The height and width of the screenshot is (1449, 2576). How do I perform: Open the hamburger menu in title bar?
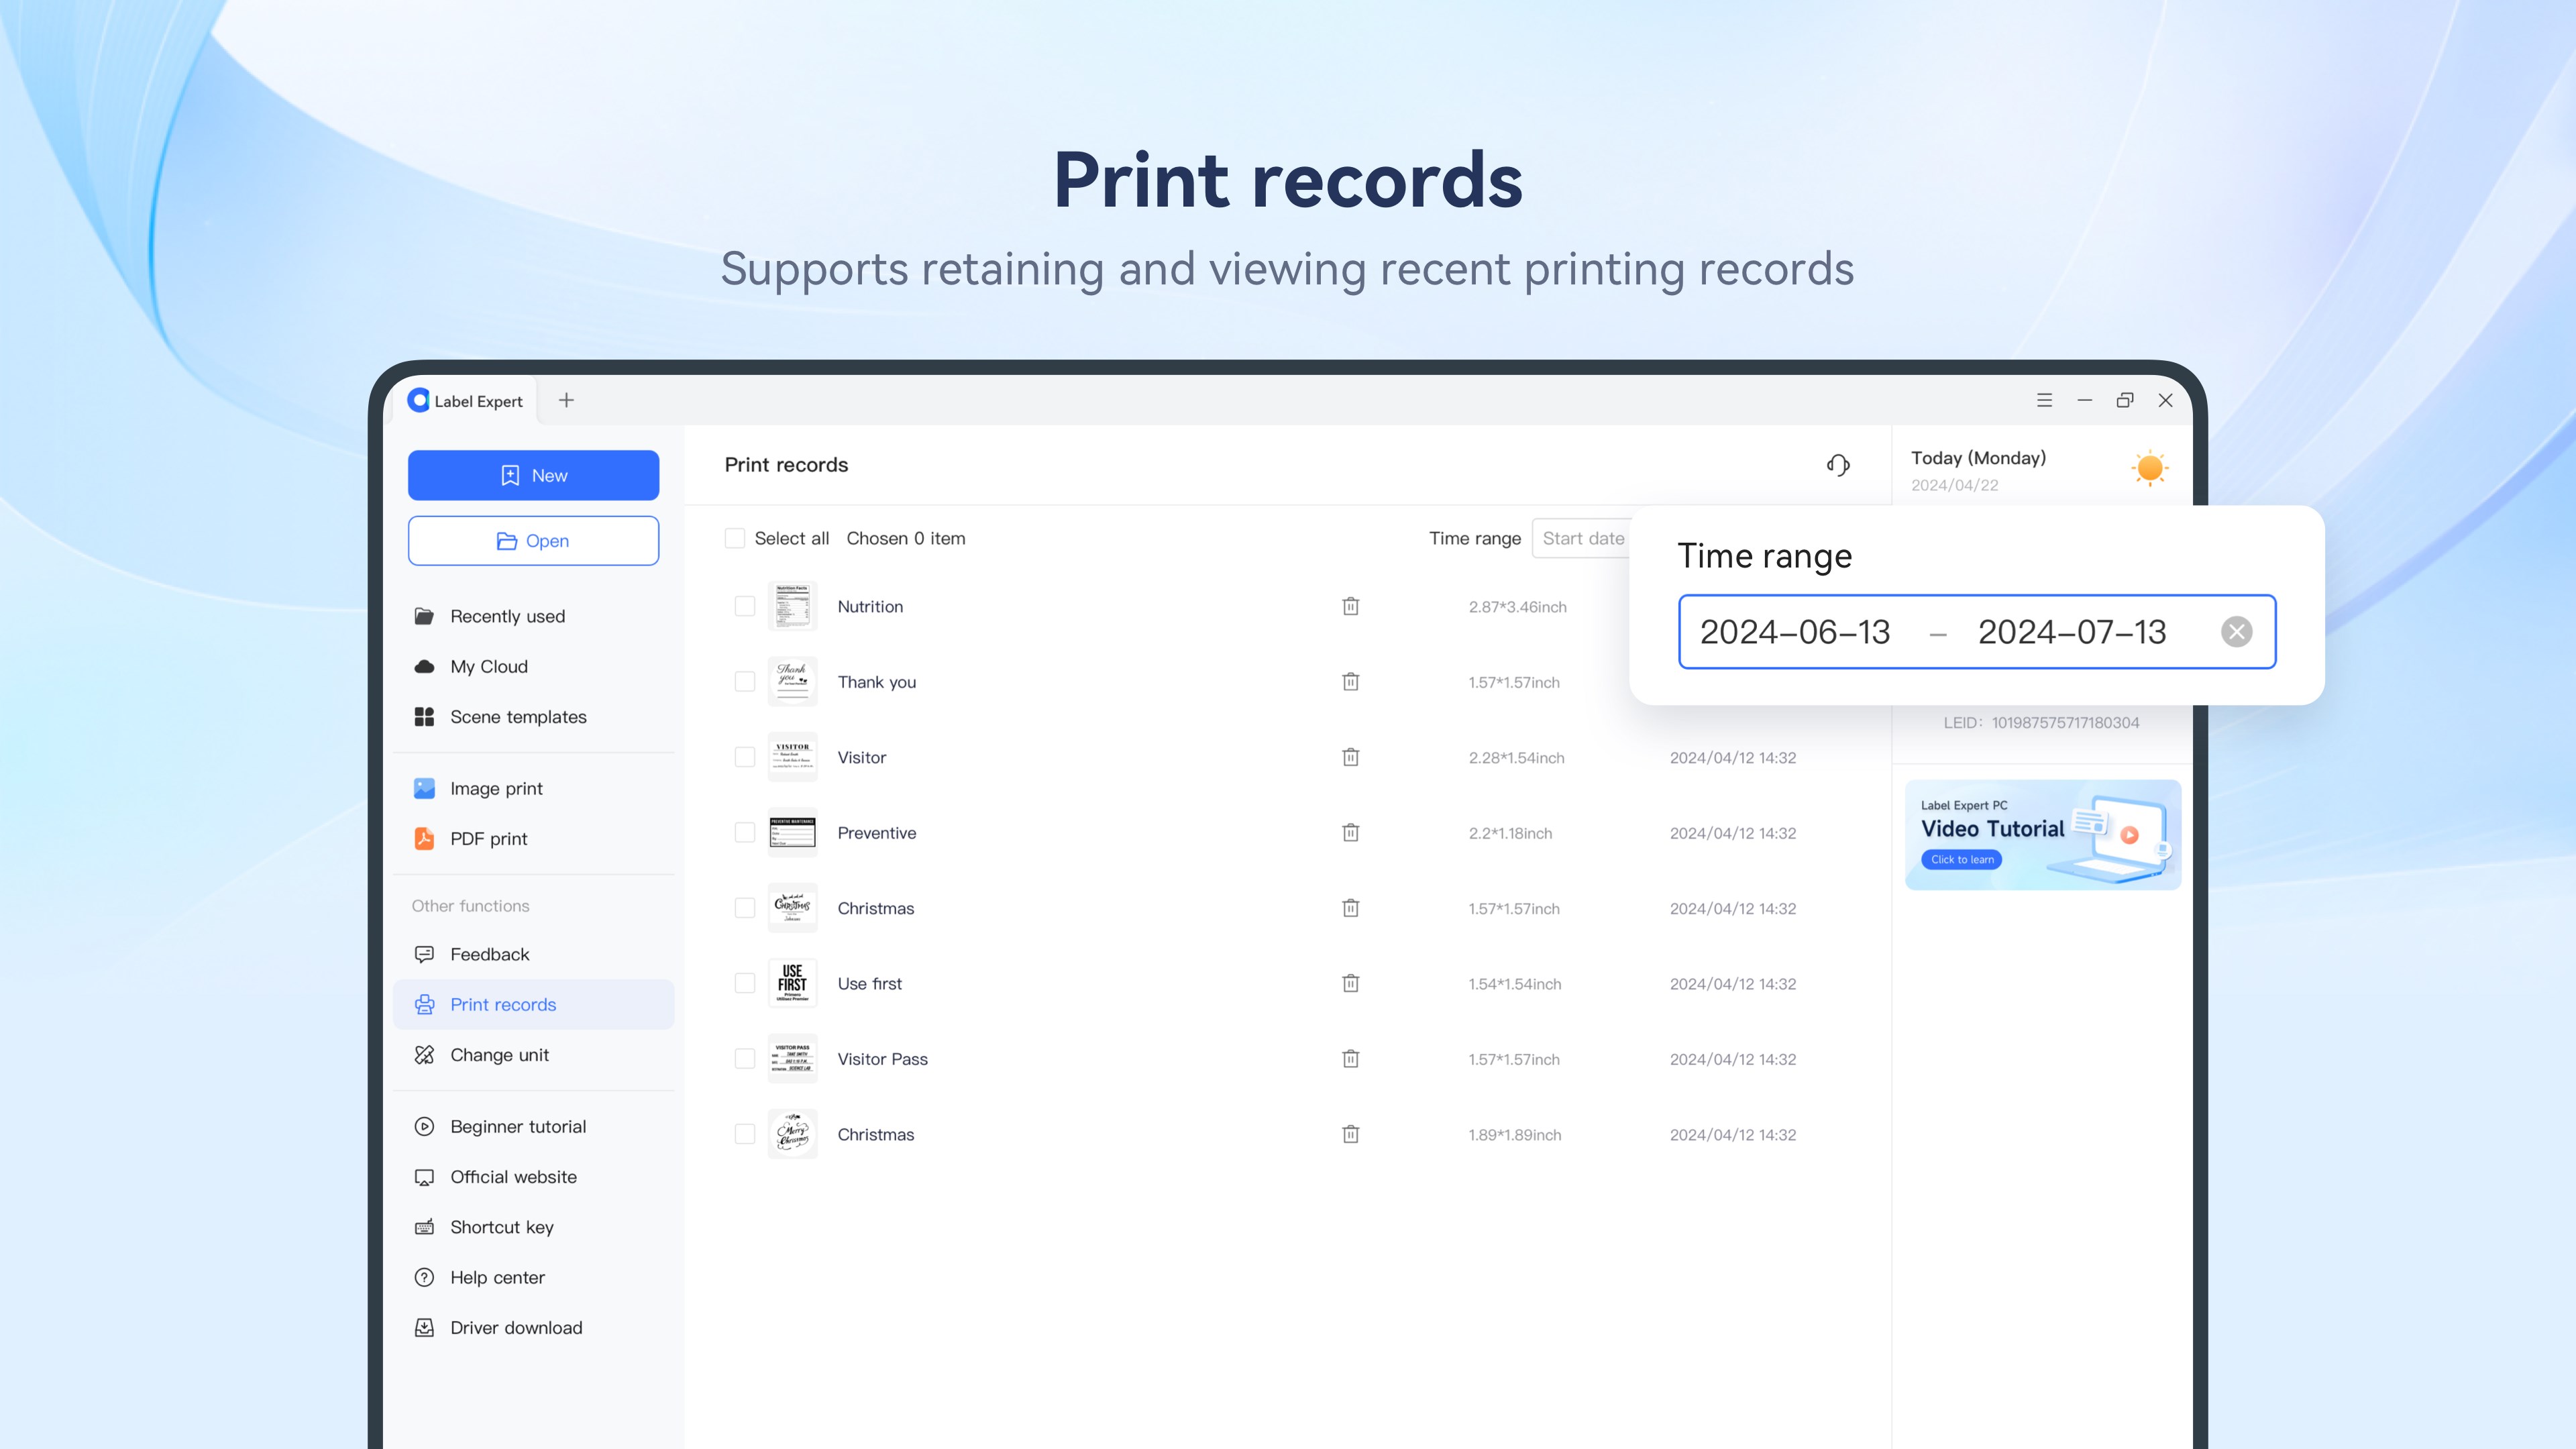pyautogui.click(x=2044, y=400)
